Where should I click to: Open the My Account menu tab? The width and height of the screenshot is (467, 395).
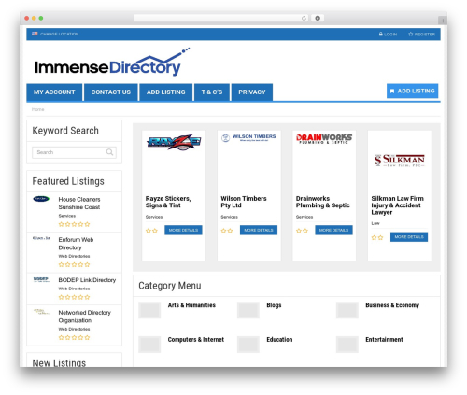pos(54,92)
